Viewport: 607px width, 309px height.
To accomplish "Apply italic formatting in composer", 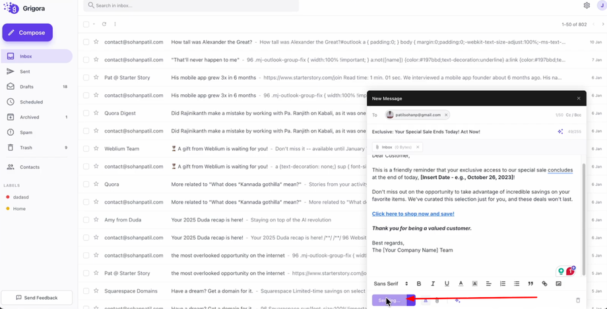I will 433,283.
